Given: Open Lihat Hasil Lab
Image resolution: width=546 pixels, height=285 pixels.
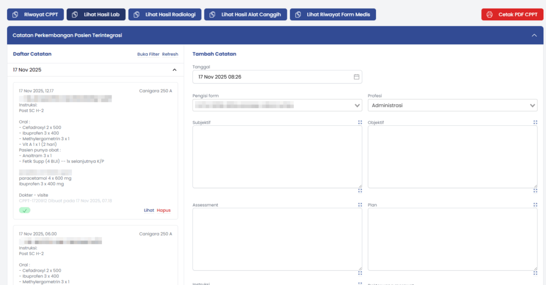Looking at the screenshot, I should [96, 14].
